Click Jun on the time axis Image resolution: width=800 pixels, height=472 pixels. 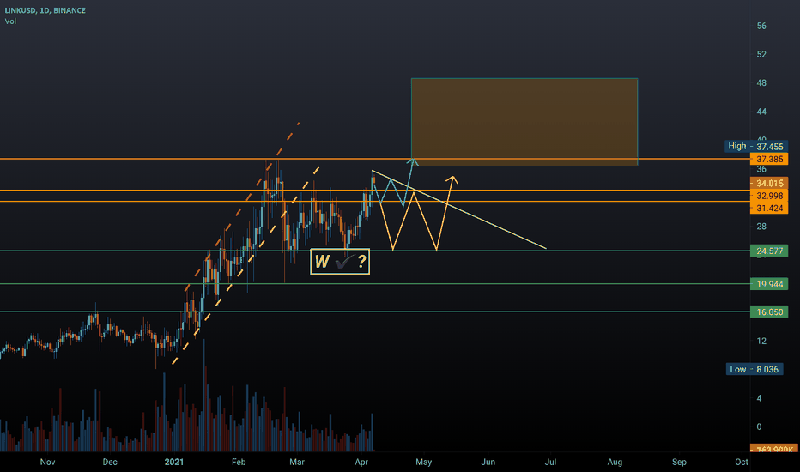[488, 462]
